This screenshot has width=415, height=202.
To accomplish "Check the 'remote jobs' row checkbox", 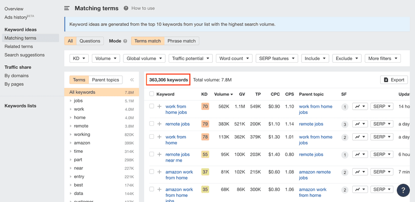I will click(x=151, y=124).
